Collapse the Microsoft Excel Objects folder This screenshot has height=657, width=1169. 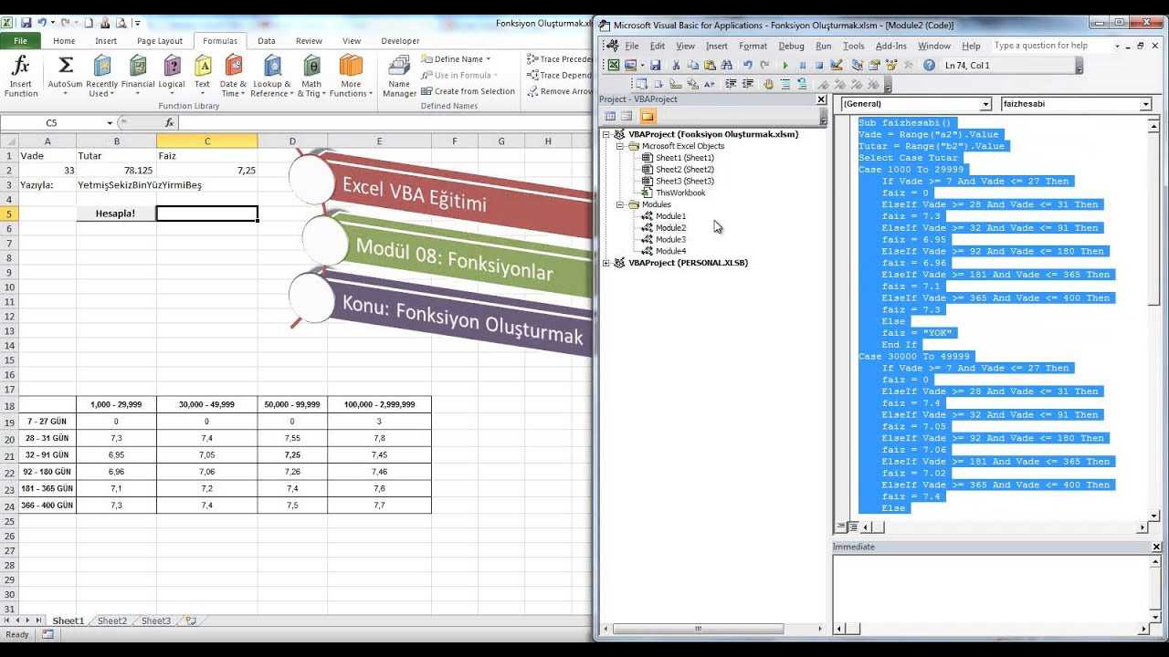click(x=620, y=146)
